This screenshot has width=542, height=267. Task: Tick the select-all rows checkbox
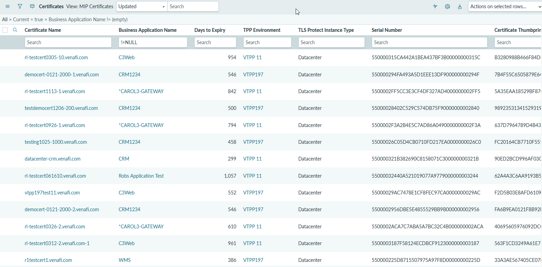click(5, 30)
